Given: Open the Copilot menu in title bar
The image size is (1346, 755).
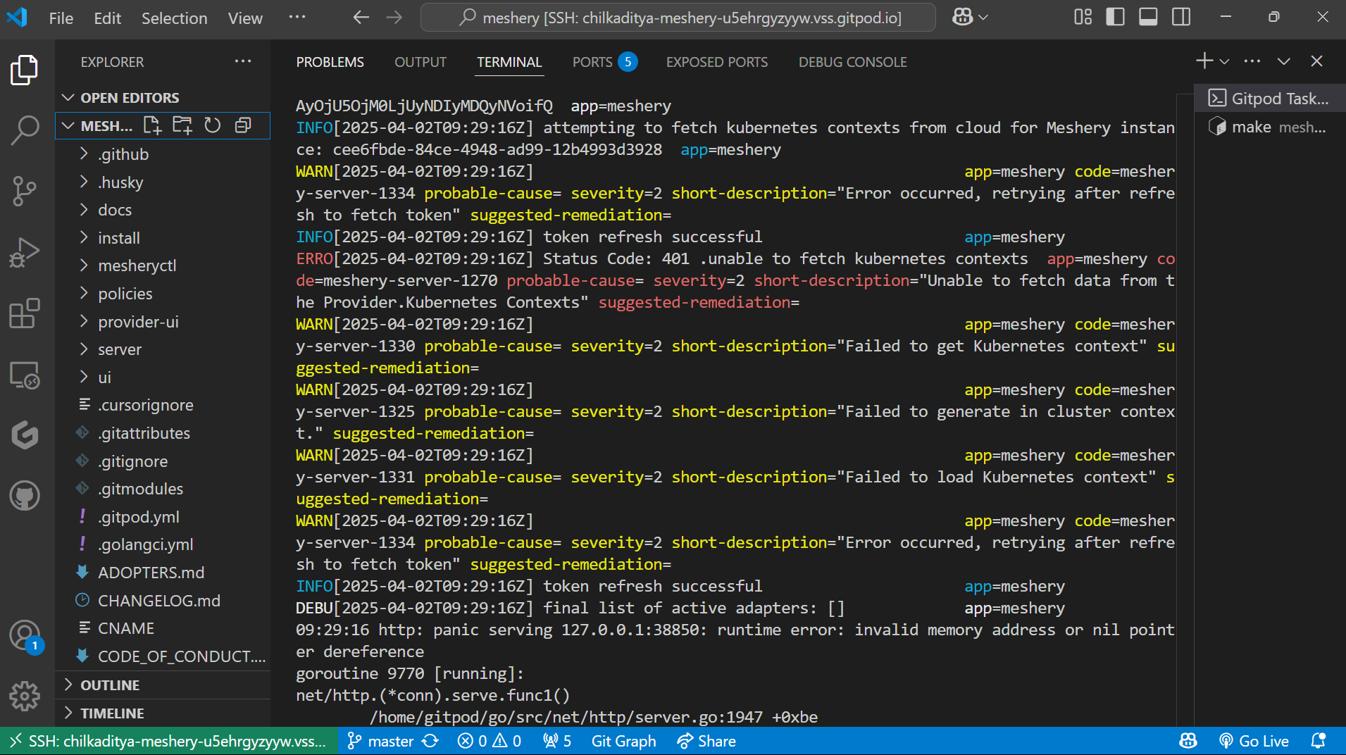Looking at the screenshot, I should pyautogui.click(x=970, y=18).
